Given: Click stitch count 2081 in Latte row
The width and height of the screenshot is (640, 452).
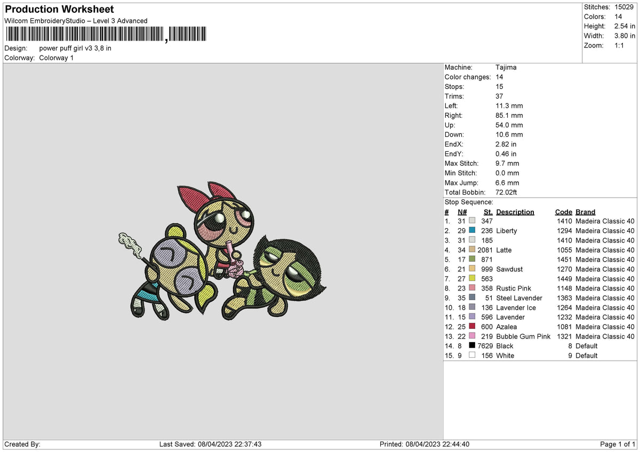Looking at the screenshot, I should tap(485, 250).
